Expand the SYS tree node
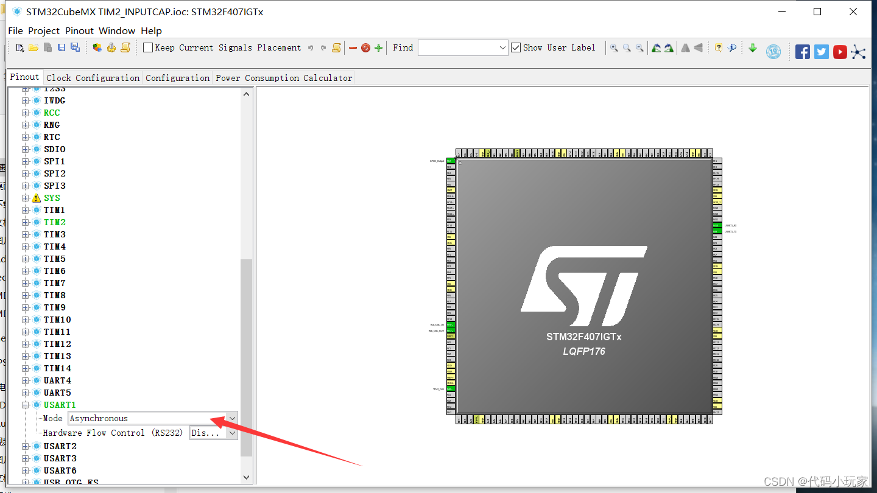The width and height of the screenshot is (877, 493). 26,198
